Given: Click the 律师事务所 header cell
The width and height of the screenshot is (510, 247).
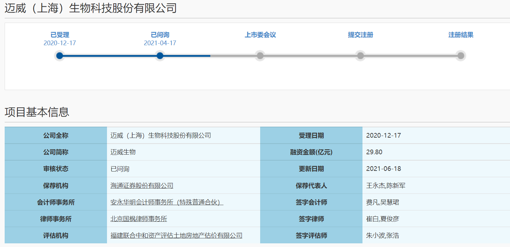Looking at the screenshot, I should tap(56, 219).
